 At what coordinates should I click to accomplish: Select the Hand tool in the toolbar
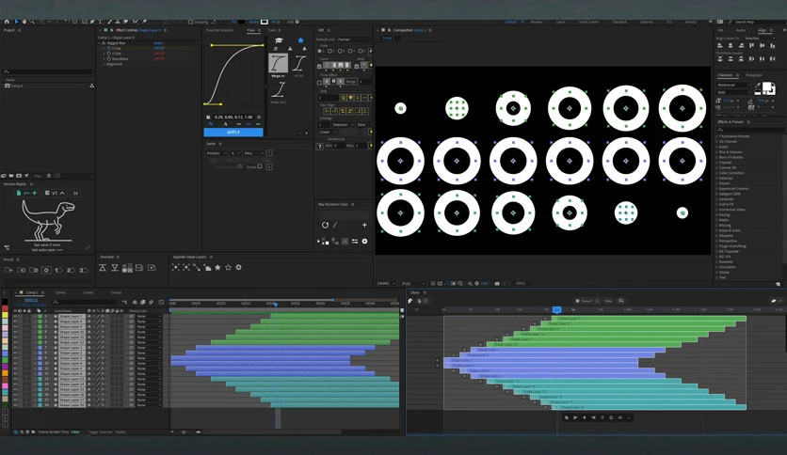click(24, 22)
